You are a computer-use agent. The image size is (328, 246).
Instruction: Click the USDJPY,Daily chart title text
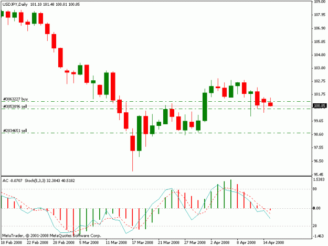coord(15,4)
